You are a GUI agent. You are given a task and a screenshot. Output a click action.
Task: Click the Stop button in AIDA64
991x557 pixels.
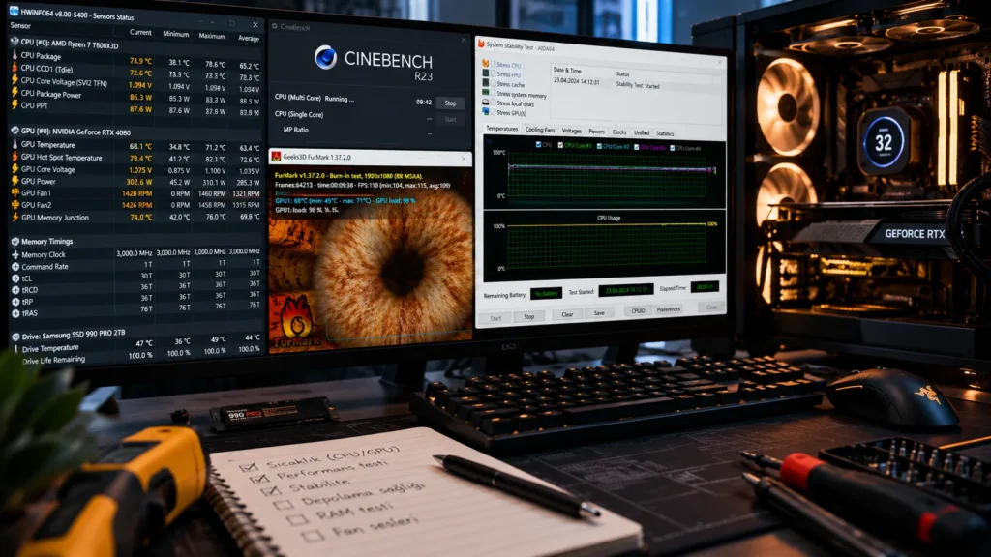click(529, 316)
